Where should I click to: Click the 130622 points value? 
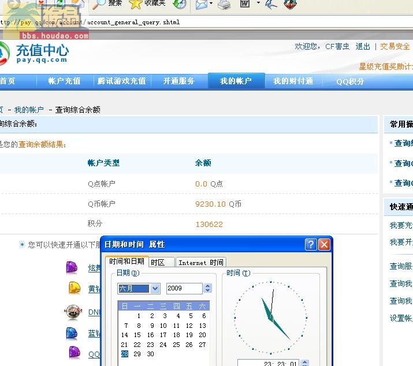pos(209,225)
